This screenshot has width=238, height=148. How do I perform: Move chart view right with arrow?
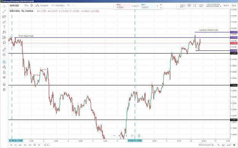[132, 136]
